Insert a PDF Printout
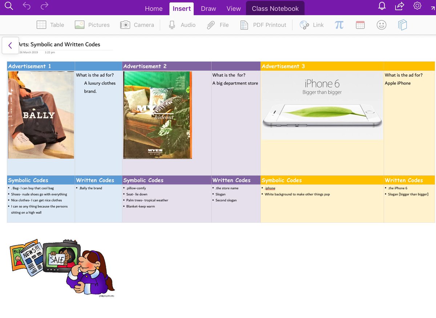This screenshot has width=436, height=318. 263,25
